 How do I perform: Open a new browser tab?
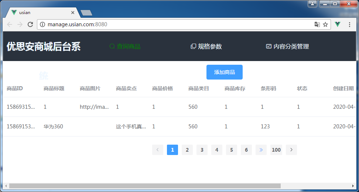[86, 13]
